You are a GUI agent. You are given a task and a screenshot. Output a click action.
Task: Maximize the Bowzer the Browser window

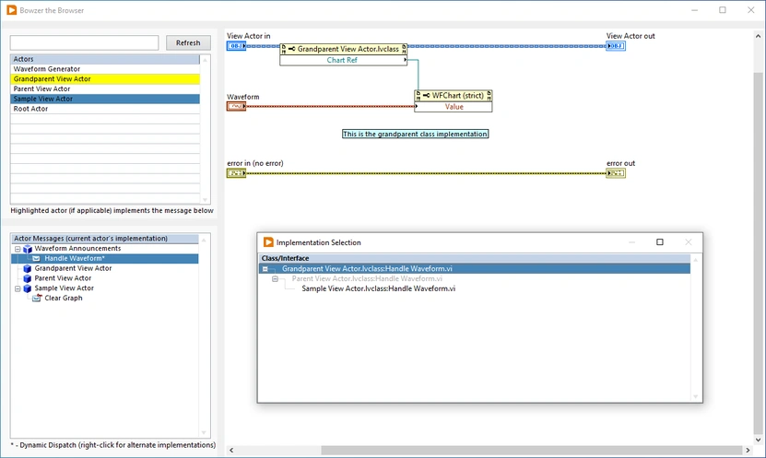click(x=723, y=10)
